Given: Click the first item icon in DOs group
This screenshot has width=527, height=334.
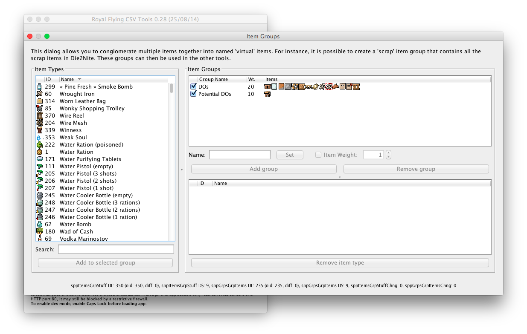Looking at the screenshot, I should 268,86.
